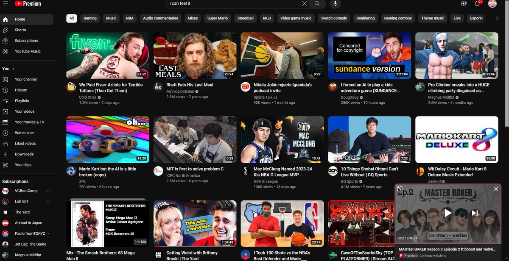Filter by the Video game music chip
Screen dimensions: 509x261
tap(296, 18)
